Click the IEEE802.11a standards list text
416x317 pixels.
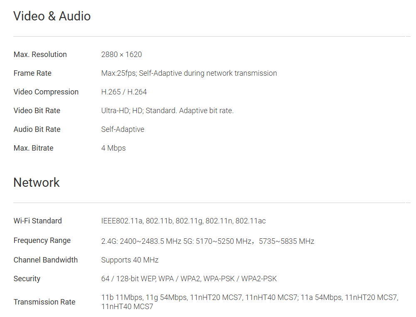pyautogui.click(x=183, y=221)
